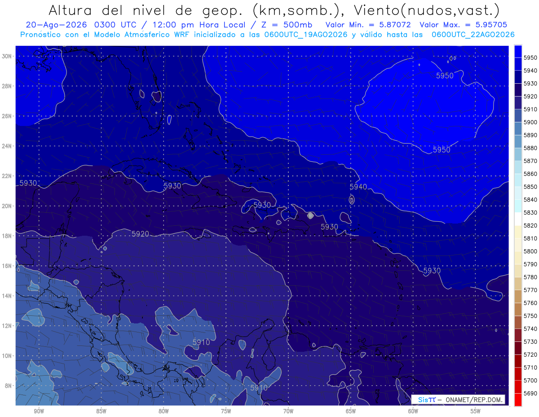Click "12:00 pm Hora Local" in the header
This screenshot has width=539, height=417.
[x=199, y=25]
